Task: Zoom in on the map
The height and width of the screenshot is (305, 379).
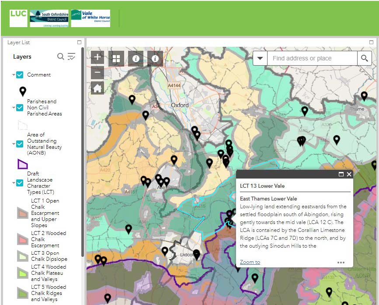Action: [97, 57]
